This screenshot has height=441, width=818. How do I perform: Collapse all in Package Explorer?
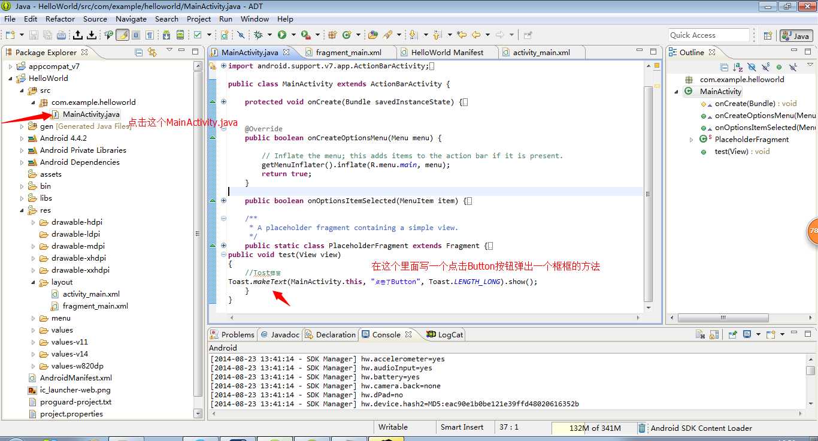coord(139,52)
